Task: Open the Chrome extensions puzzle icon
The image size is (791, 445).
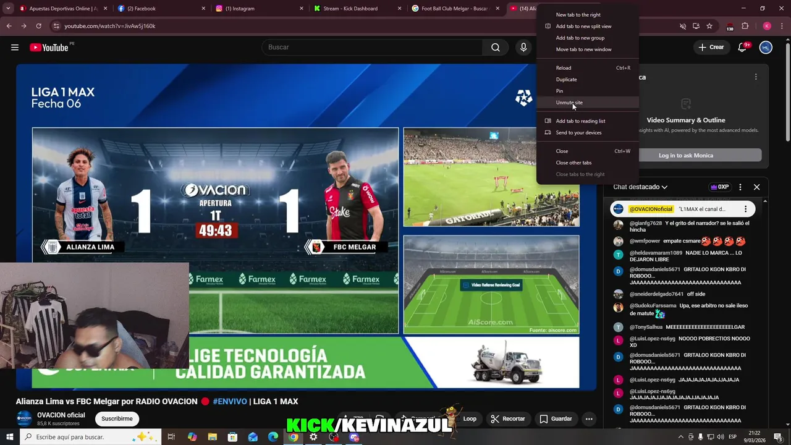Action: point(745,26)
